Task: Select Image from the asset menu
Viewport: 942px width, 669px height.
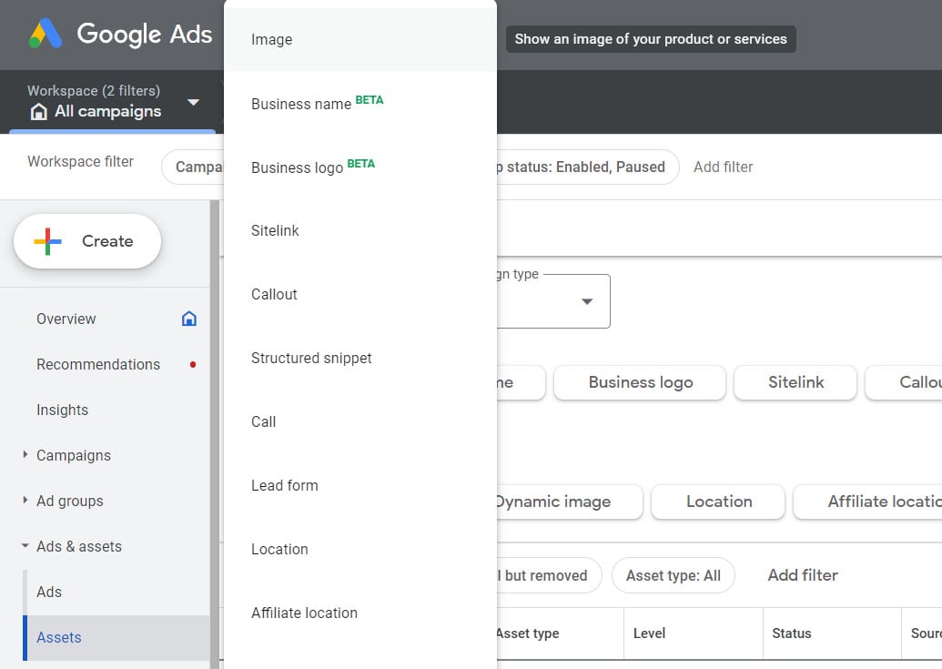Action: point(271,40)
